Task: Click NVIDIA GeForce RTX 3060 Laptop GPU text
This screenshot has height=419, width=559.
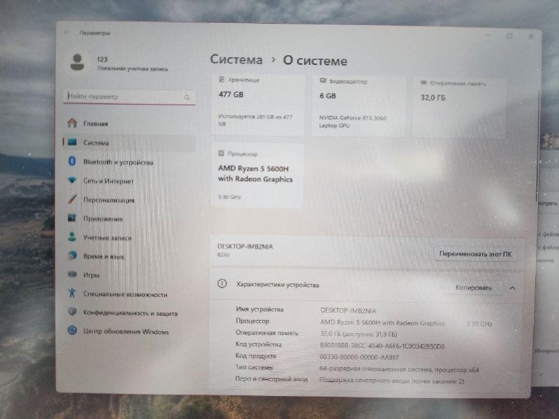Action: (x=352, y=122)
